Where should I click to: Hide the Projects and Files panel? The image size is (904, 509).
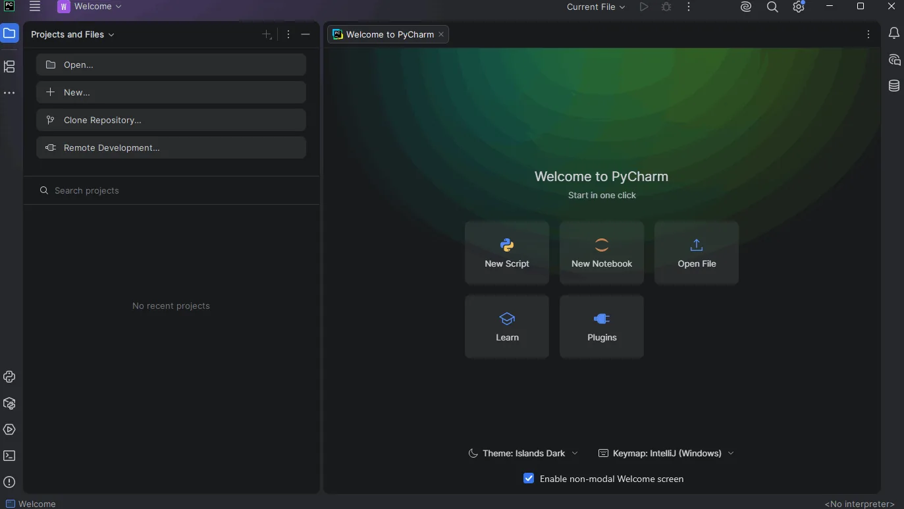pos(306,34)
